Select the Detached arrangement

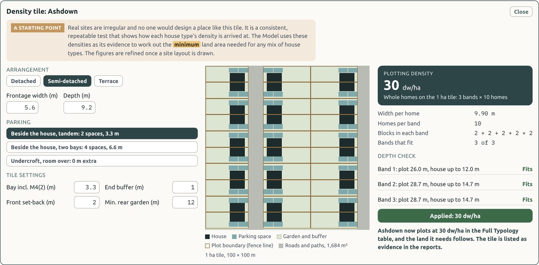pos(24,81)
